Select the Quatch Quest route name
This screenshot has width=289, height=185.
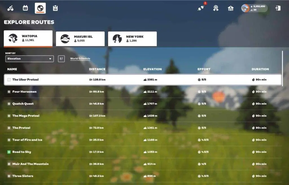[23, 104]
